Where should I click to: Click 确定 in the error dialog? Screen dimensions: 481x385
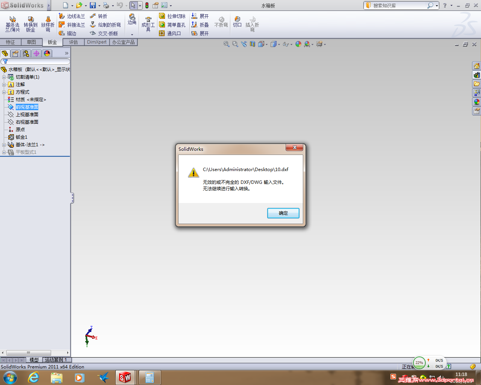[283, 213]
